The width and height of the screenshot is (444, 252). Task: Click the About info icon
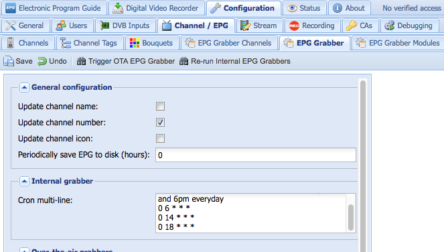click(338, 8)
